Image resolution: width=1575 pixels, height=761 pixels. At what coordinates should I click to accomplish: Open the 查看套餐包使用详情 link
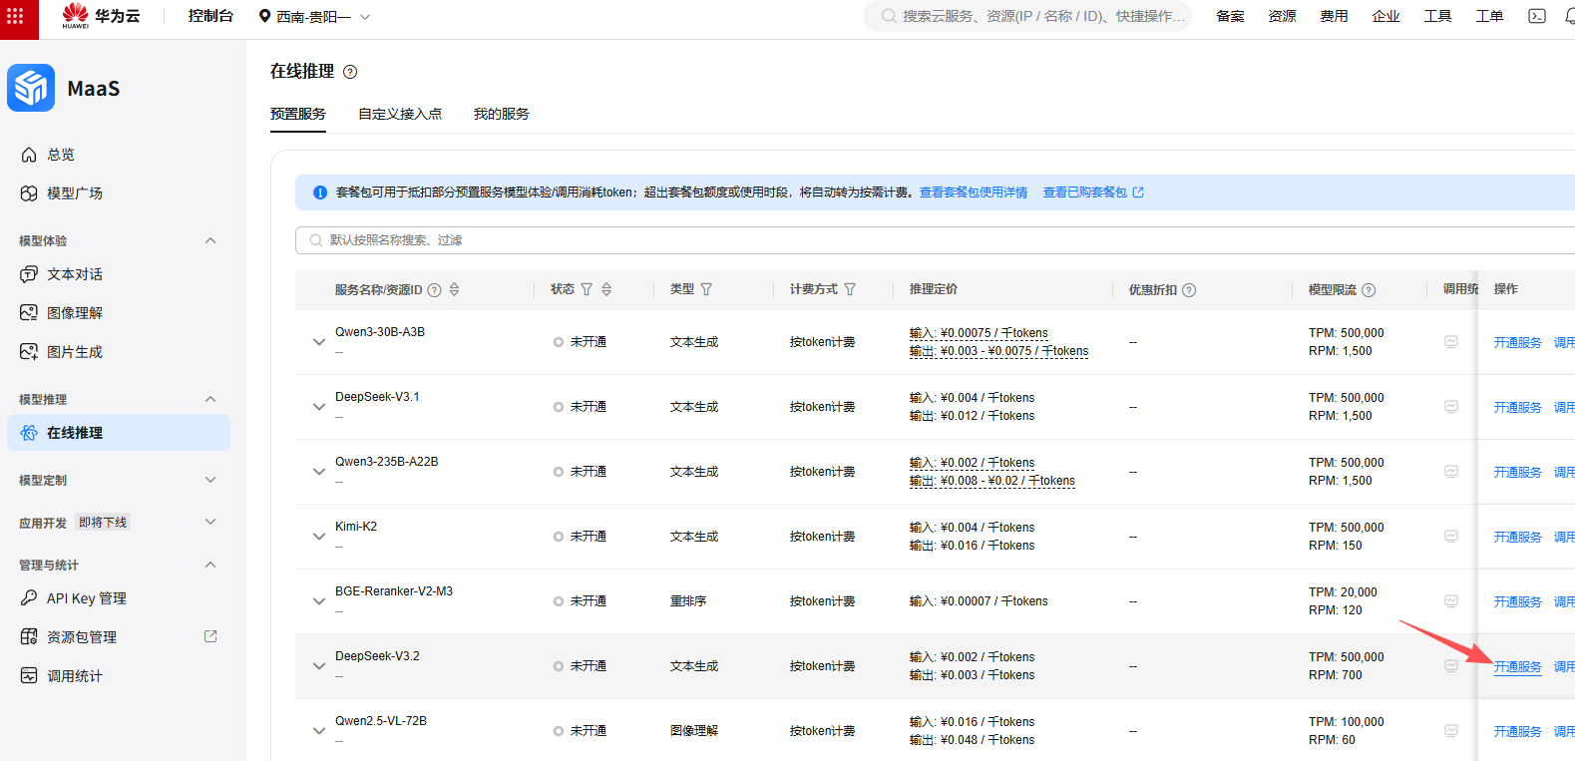pyautogui.click(x=974, y=192)
